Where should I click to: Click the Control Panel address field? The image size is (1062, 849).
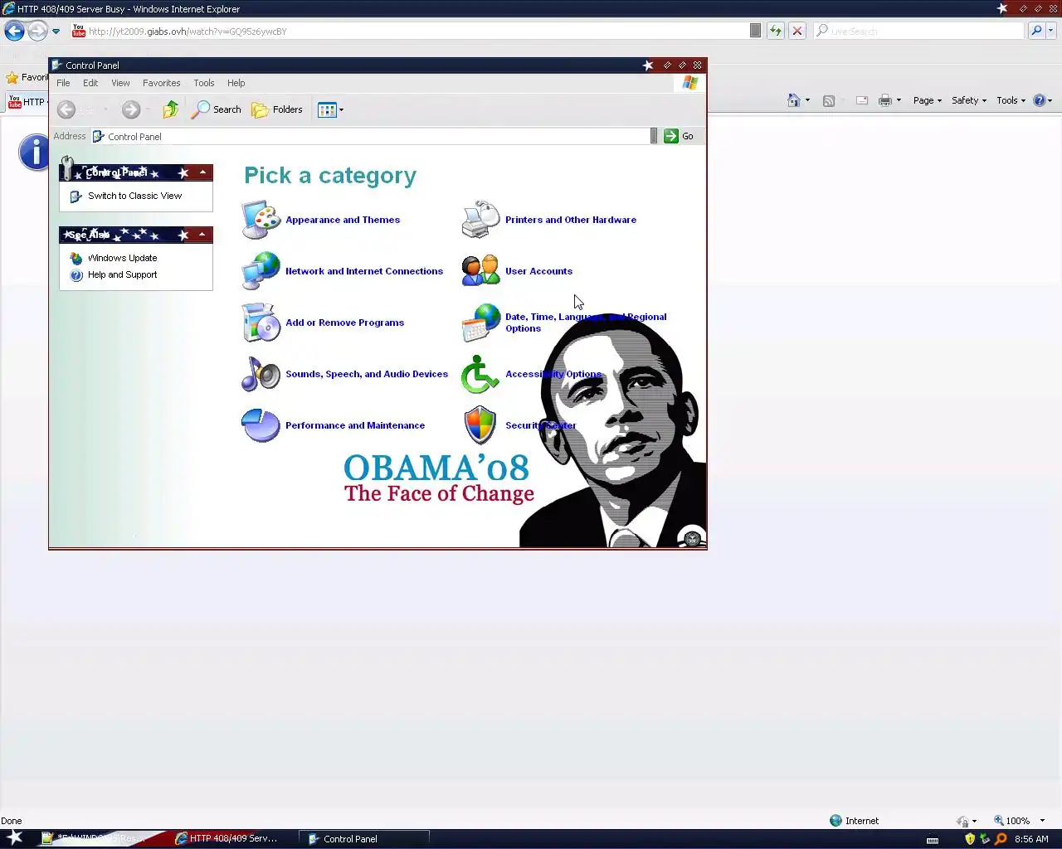coord(371,136)
